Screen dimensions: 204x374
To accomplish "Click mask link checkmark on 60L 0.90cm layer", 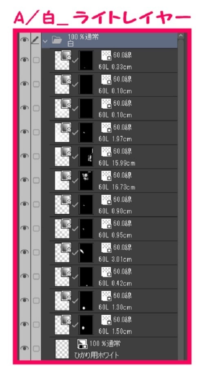I will click(x=75, y=205).
